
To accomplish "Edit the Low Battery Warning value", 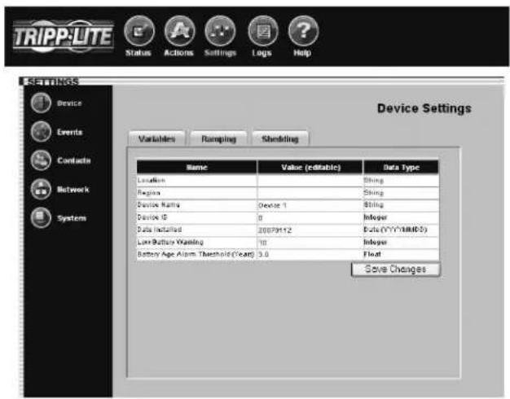I will click(x=310, y=243).
